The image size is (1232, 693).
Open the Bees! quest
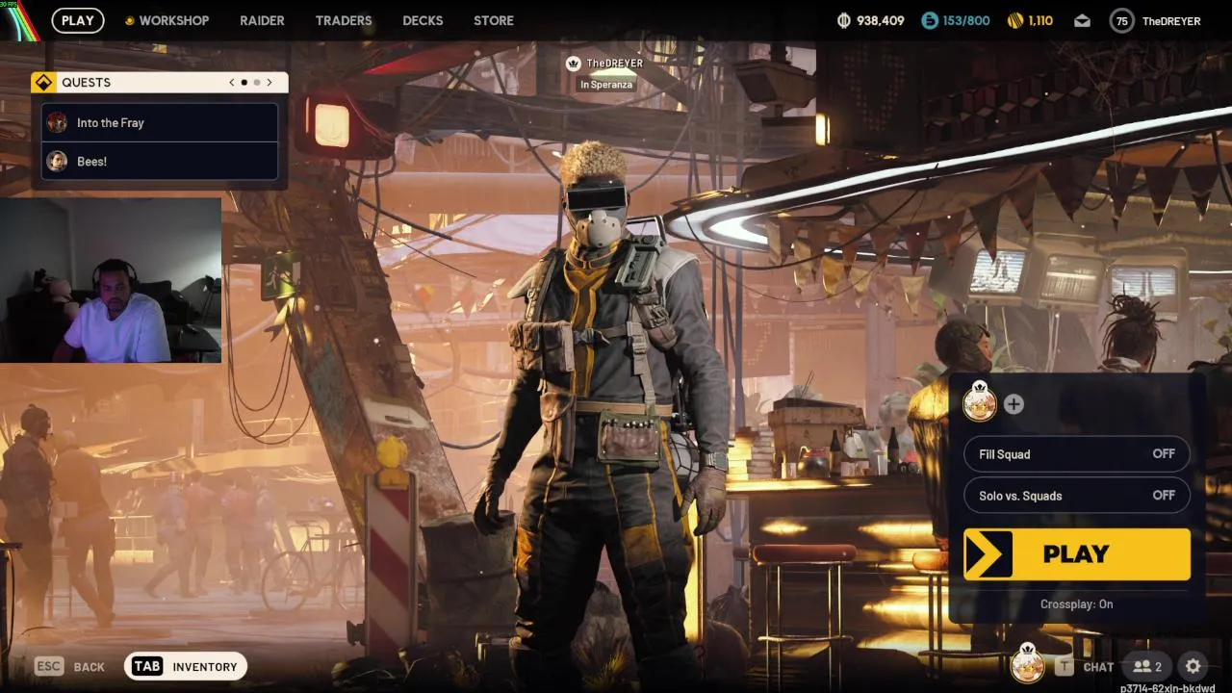[x=160, y=161]
